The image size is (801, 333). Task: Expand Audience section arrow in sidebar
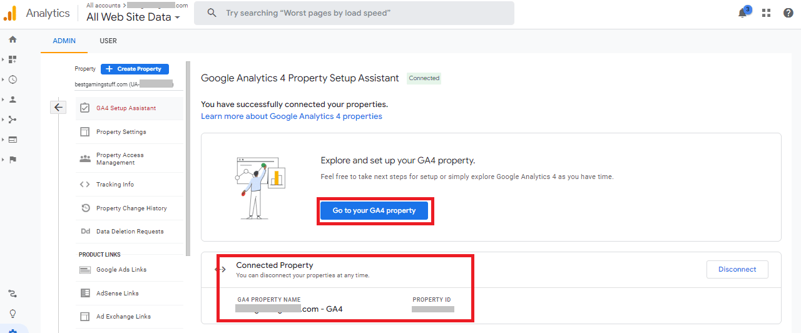tap(3, 100)
